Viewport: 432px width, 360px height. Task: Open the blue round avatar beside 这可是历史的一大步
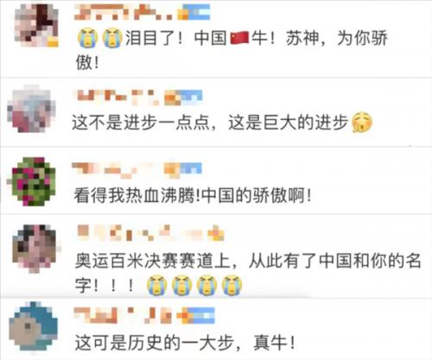point(34,326)
